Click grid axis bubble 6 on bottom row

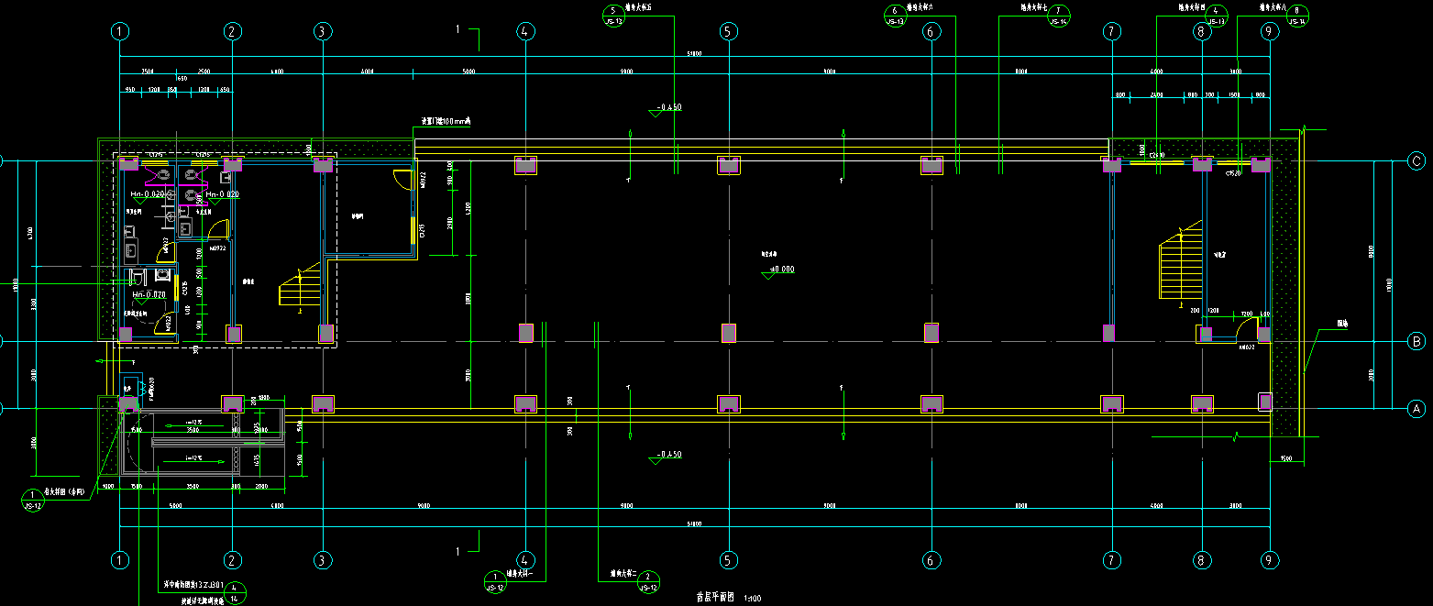(x=931, y=559)
